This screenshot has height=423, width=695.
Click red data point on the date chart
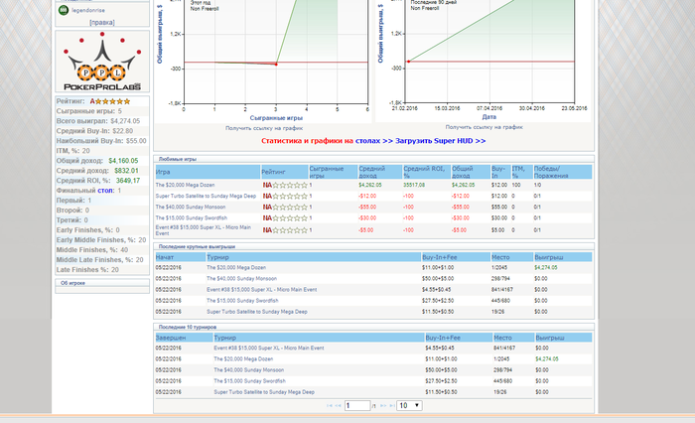(x=408, y=62)
